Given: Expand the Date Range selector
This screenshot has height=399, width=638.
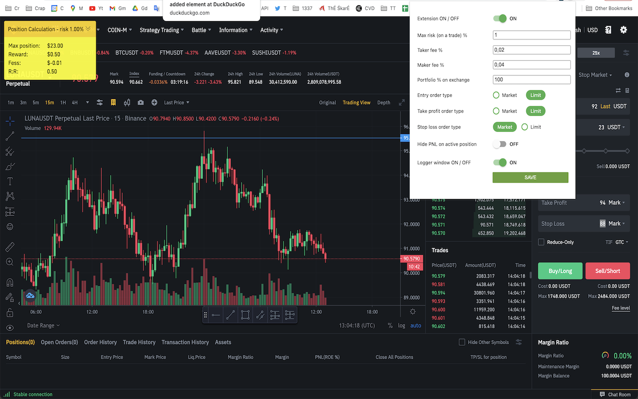Looking at the screenshot, I should point(43,325).
